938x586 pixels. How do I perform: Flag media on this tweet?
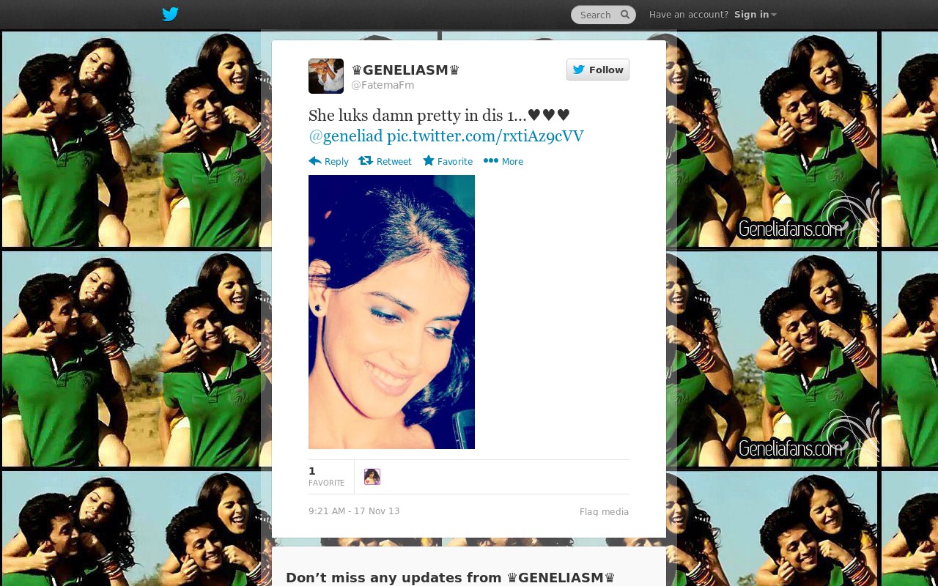604,512
